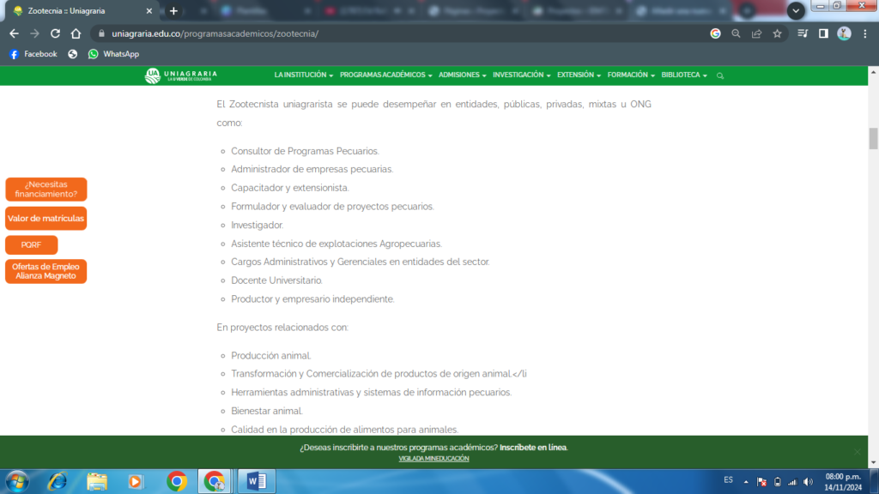Expand the La Institución dropdown menu
This screenshot has height=494, width=879.
(304, 75)
